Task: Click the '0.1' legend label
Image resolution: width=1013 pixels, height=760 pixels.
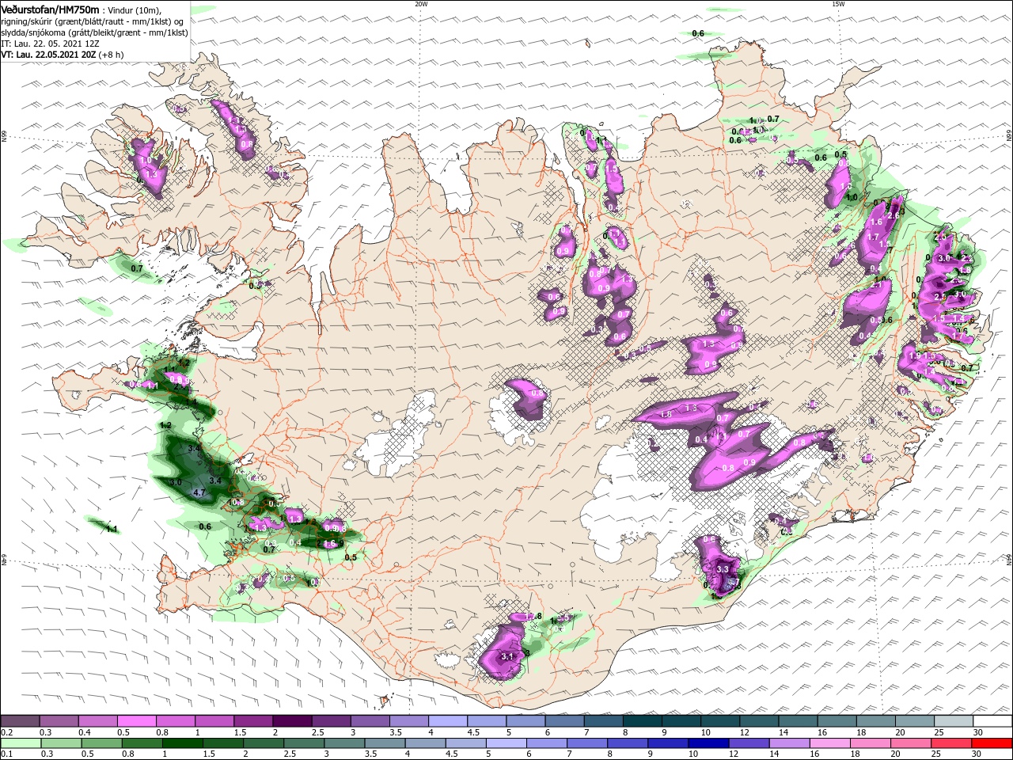Action: coord(7,754)
